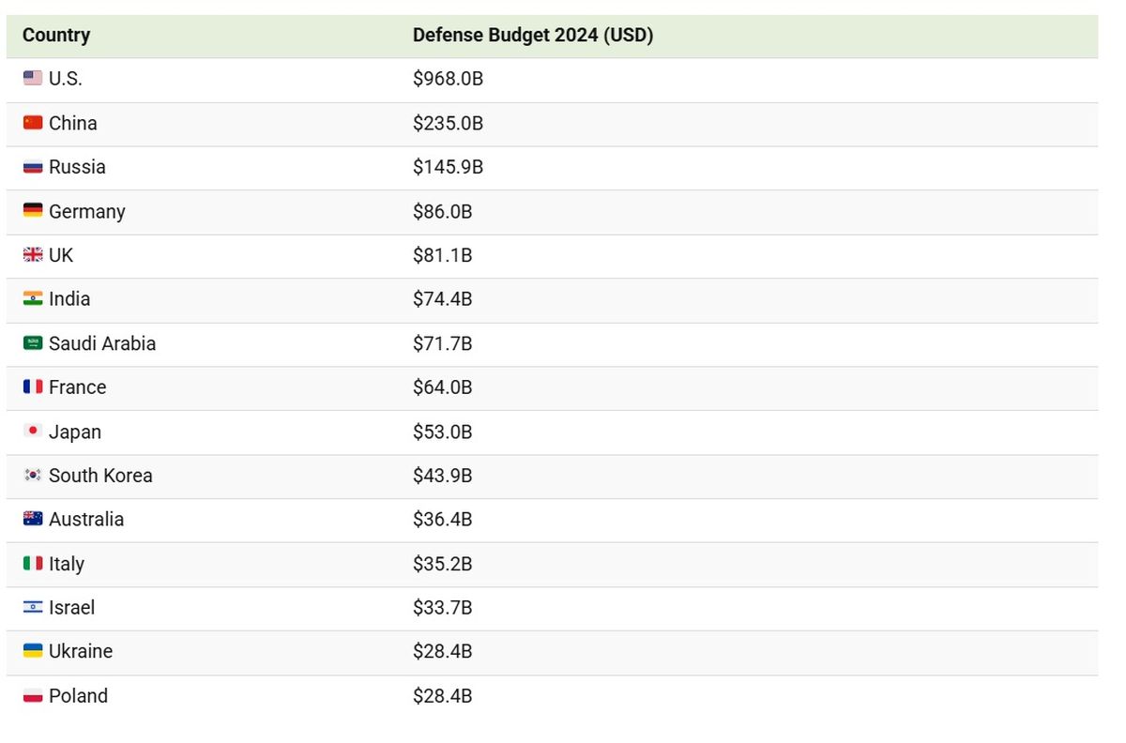1126x743 pixels.
Task: Click the Italy country name
Action: (67, 564)
